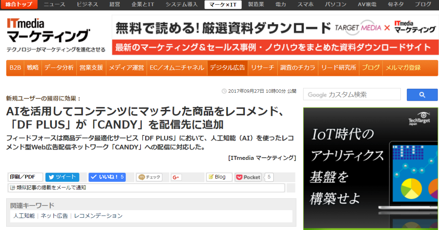The image size is (439, 230).
Task: Click the 無料で読める!厳選資料ダウンロード banner
Action: coord(275,28)
